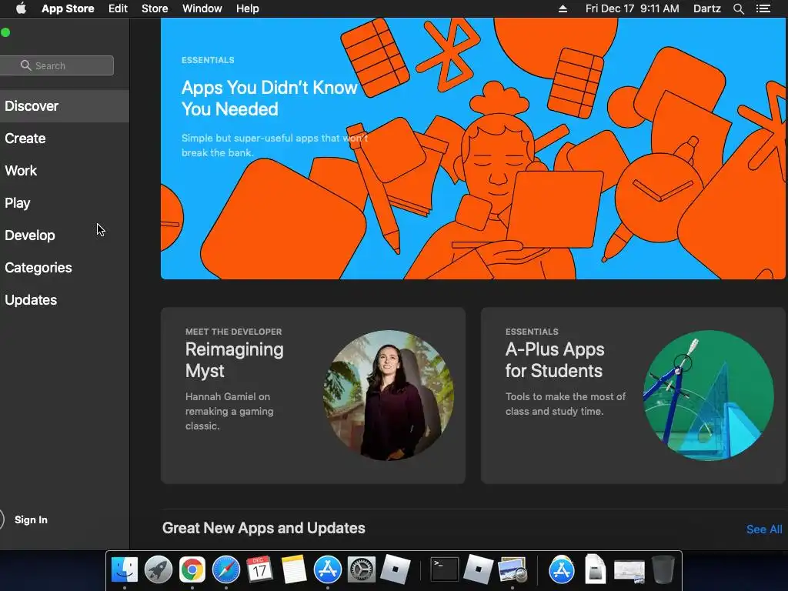Open Roblox icon between Terminal and Preview
Viewport: 788px width, 591px height.
coord(478,570)
